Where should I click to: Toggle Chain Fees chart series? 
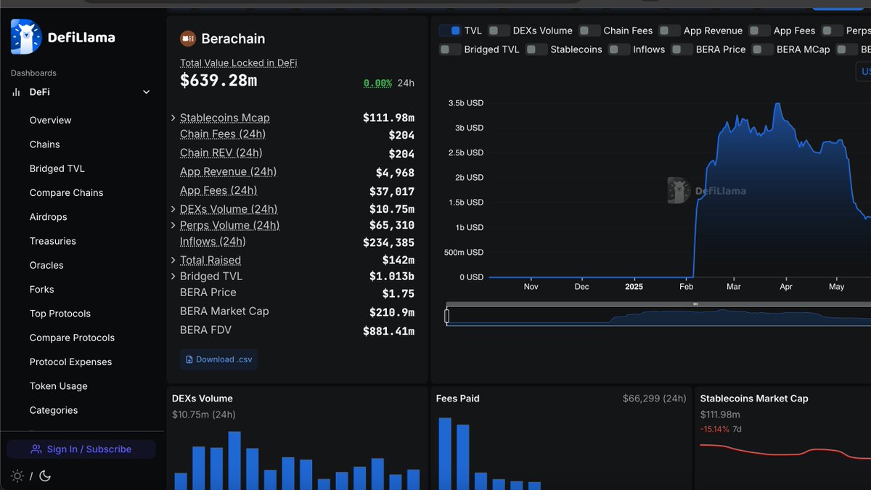[x=589, y=30]
